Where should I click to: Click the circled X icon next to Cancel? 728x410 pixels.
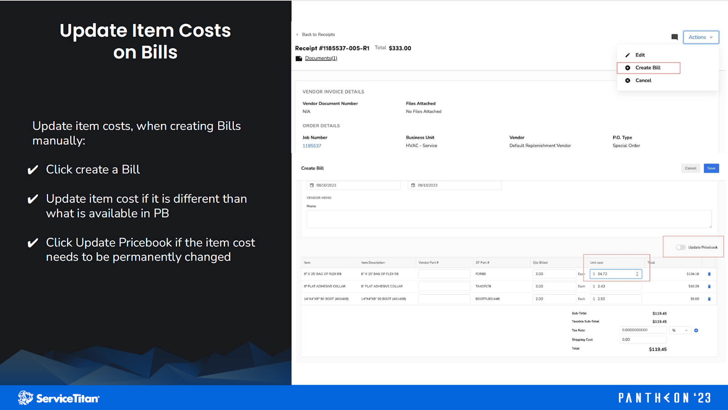[x=628, y=81]
